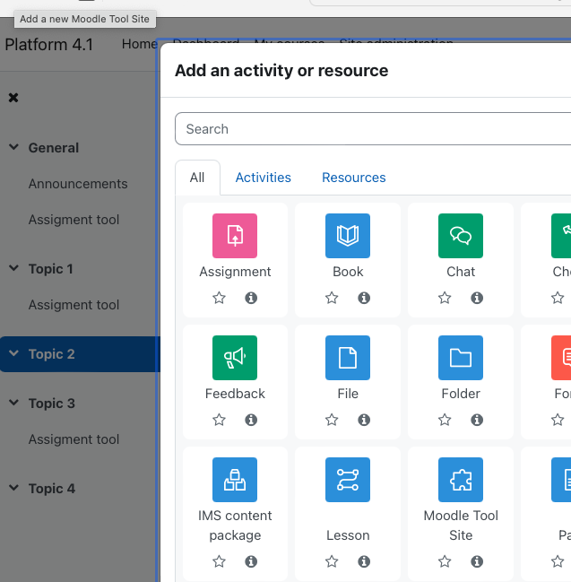571x582 pixels.
Task: Focus the Search activities field
Action: click(373, 129)
